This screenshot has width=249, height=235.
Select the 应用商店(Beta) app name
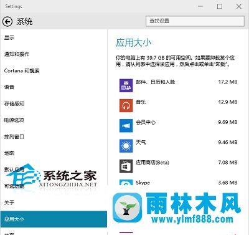(x=153, y=163)
